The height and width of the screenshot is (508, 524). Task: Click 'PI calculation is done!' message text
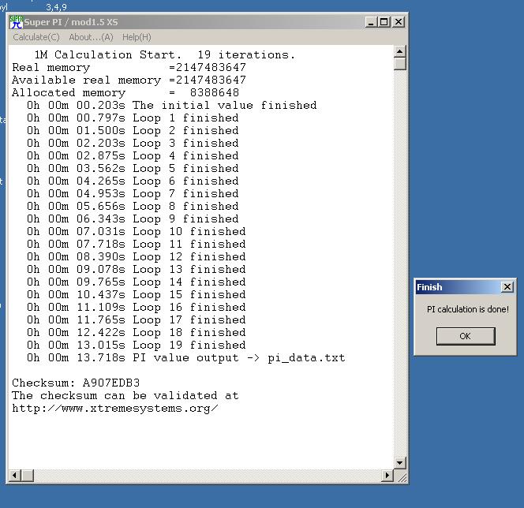tap(467, 309)
